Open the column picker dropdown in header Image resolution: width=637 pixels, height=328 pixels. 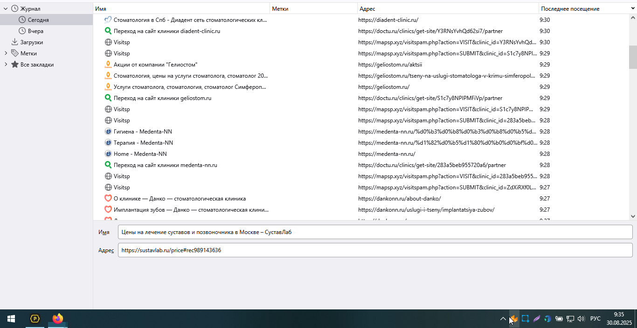point(633,8)
